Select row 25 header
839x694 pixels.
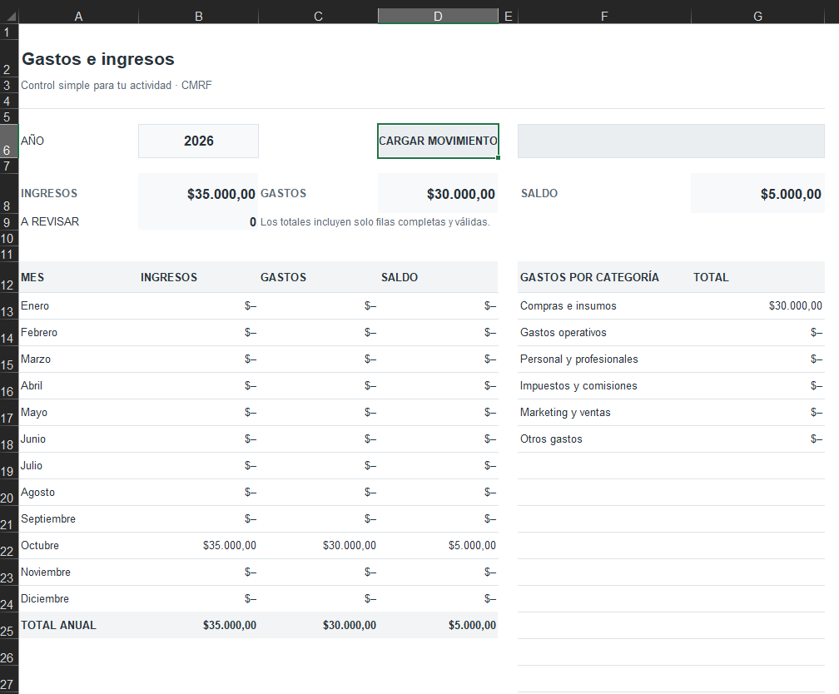tap(9, 626)
